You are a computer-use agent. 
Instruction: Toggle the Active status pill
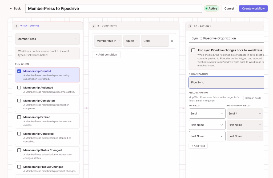(211, 8)
